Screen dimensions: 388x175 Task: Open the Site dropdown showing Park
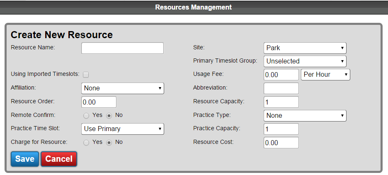click(x=305, y=48)
